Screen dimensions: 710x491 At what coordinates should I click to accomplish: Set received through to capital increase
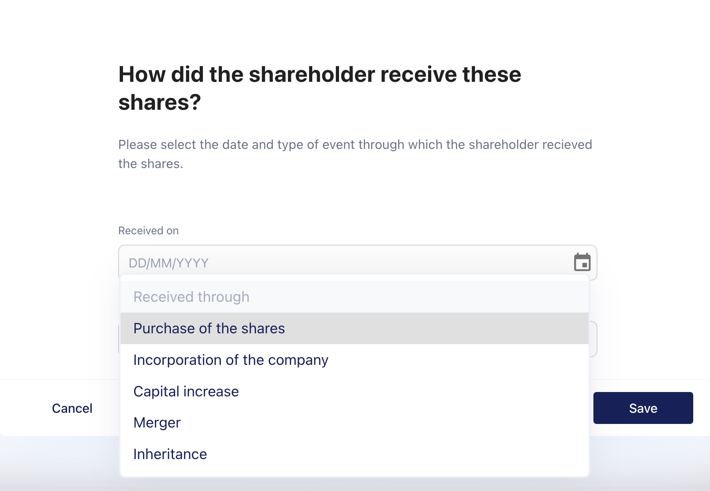pyautogui.click(x=186, y=391)
